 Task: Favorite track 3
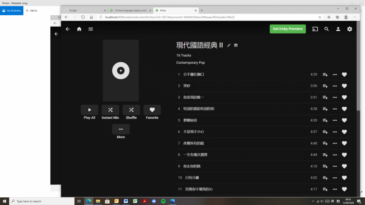[x=344, y=97]
